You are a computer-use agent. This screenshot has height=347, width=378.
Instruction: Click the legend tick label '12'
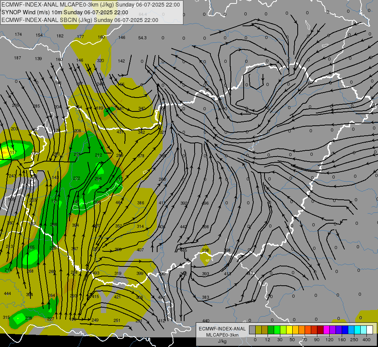tap(268, 340)
